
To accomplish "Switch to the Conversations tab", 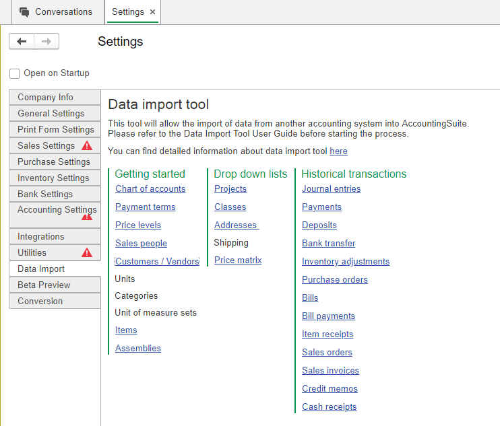I will point(58,12).
